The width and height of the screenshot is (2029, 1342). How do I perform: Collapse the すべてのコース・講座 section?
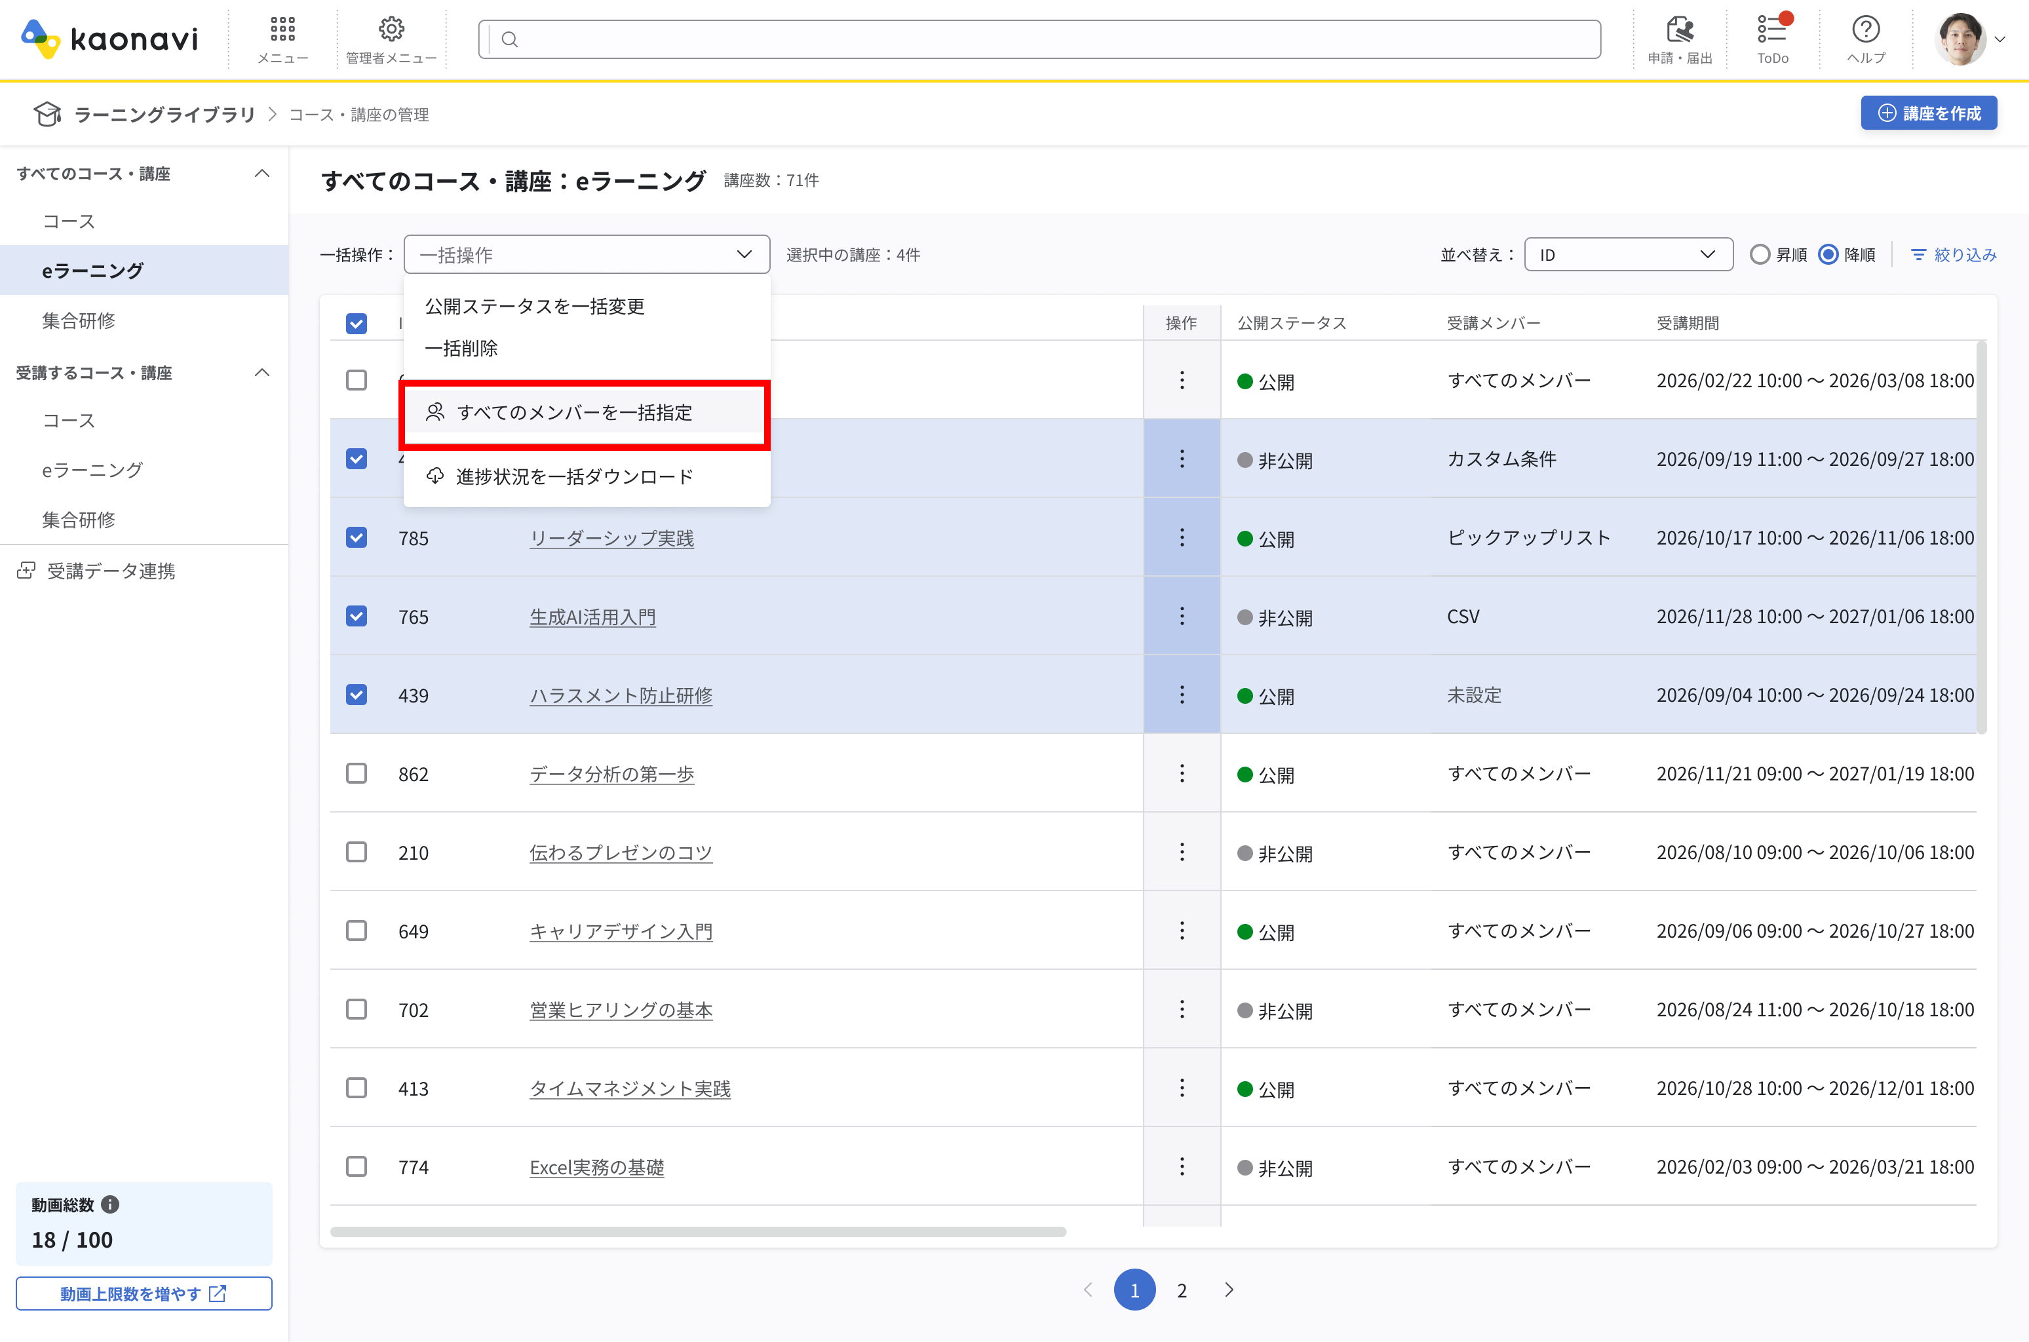pos(262,174)
